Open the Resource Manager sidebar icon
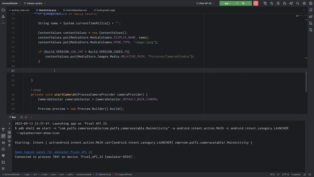 [x=3, y=17]
